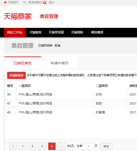The height and width of the screenshot is (151, 137).
Task: Open the 天猫规则 navigation item
Action: pyautogui.click(x=77, y=32)
